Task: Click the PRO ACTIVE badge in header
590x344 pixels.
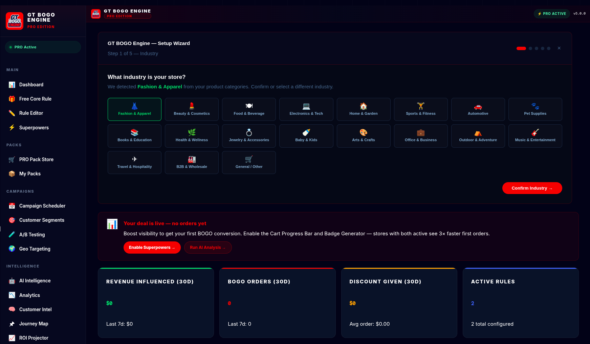Action: [552, 14]
